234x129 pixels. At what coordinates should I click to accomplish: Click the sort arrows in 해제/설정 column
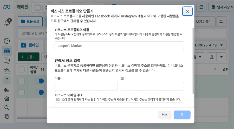tap(43, 69)
